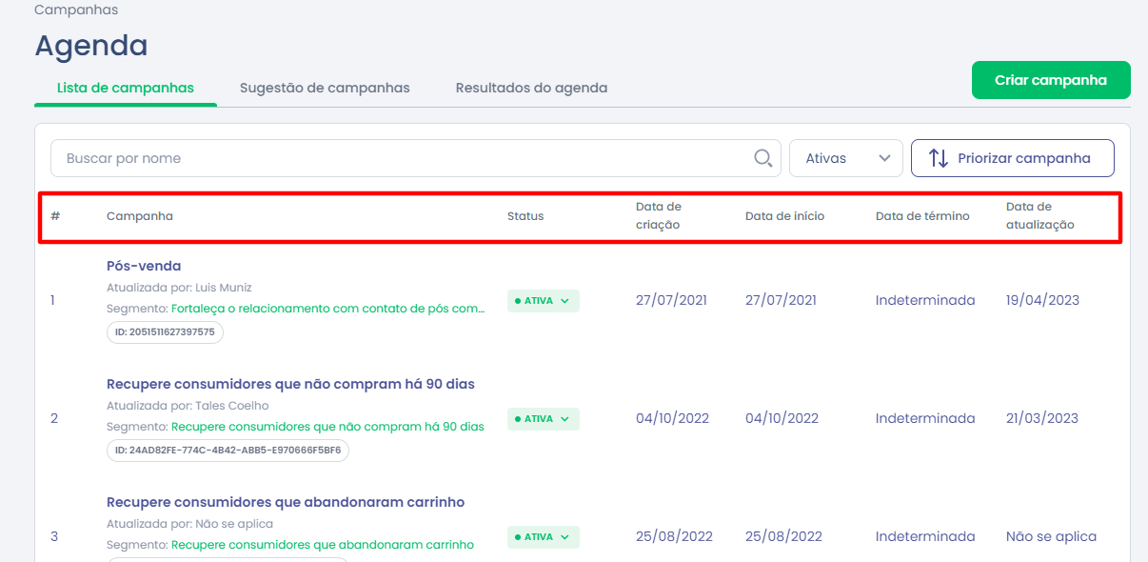The height and width of the screenshot is (562, 1148).
Task: Click Indeterminada end date for Pós-venda
Action: coord(925,300)
